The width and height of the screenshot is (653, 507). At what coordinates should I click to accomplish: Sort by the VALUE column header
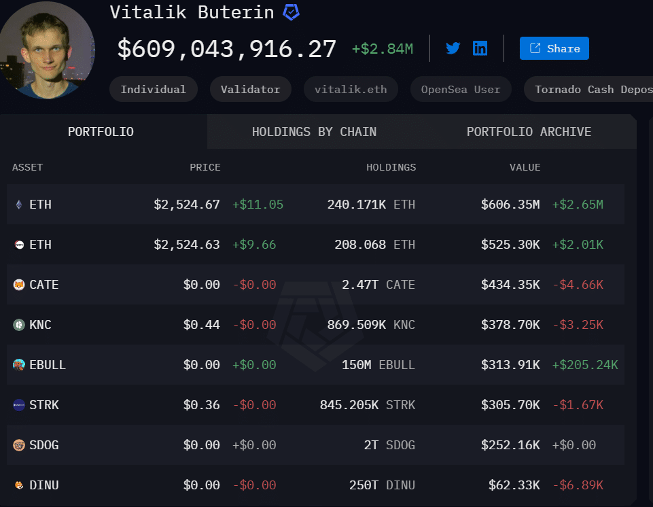point(525,167)
